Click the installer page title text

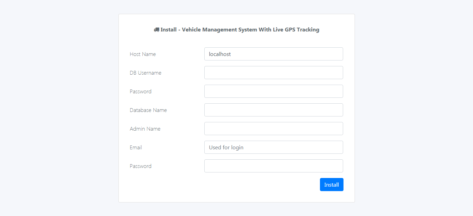click(240, 29)
